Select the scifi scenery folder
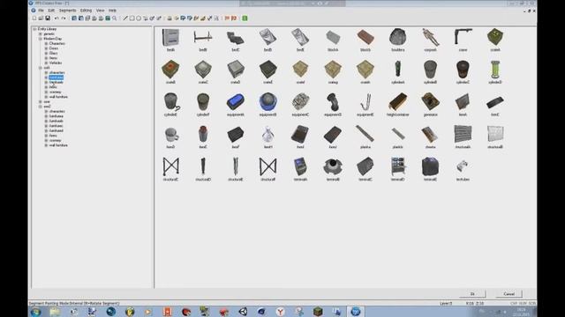This screenshot has width=565, height=317. (55, 92)
